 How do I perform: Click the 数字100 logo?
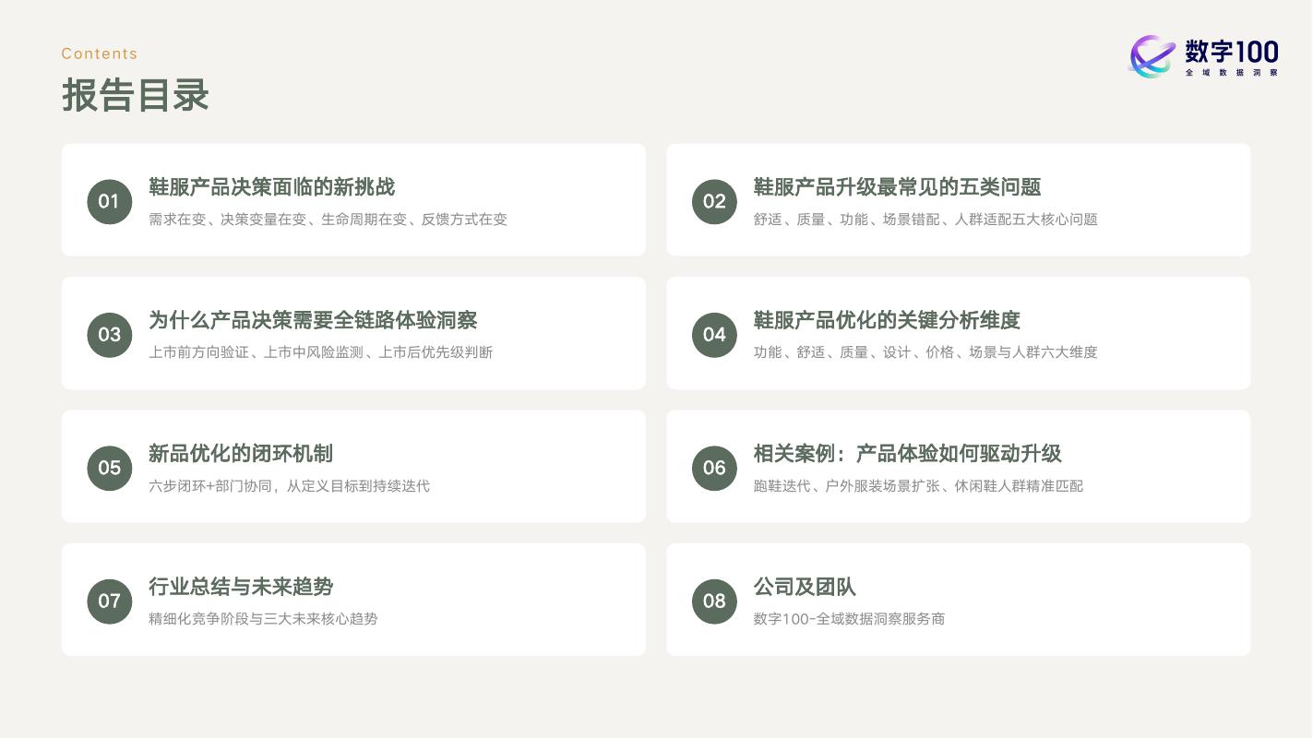tap(1203, 56)
